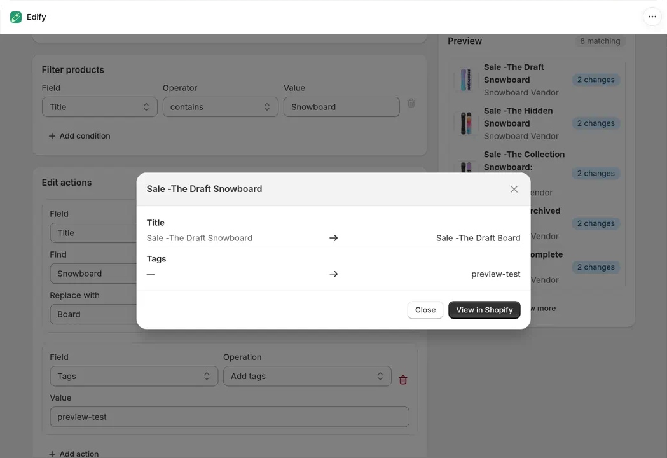Click the dialog title Sale -The Draft Snowboard
The image size is (667, 458).
coord(204,189)
